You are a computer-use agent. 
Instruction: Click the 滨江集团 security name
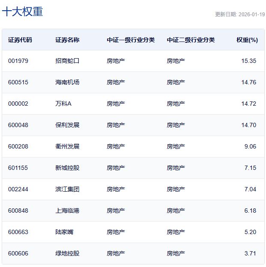[67, 189]
